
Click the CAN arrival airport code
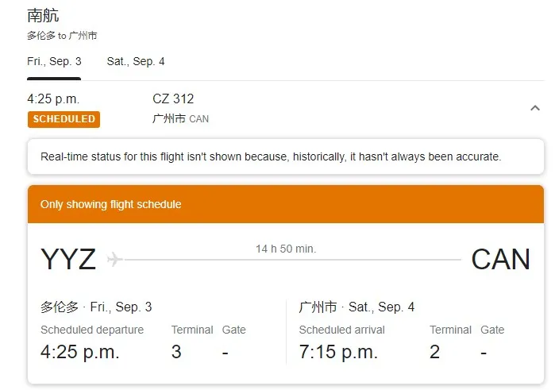click(500, 259)
